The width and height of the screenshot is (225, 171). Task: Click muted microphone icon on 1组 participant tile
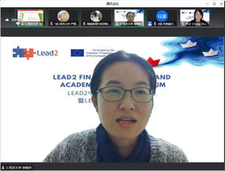click(x=51, y=24)
